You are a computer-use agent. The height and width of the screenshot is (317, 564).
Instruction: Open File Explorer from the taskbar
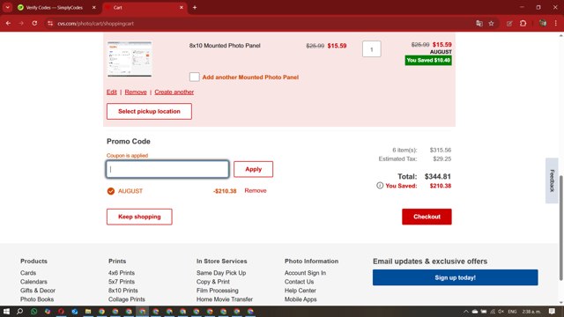pos(88,311)
